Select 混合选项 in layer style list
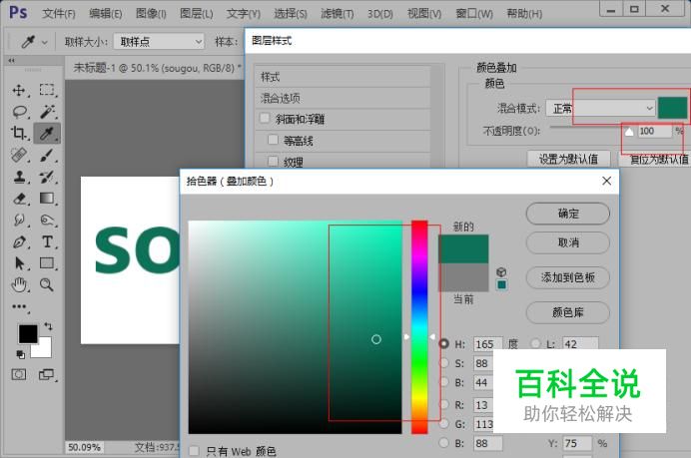 [x=343, y=98]
